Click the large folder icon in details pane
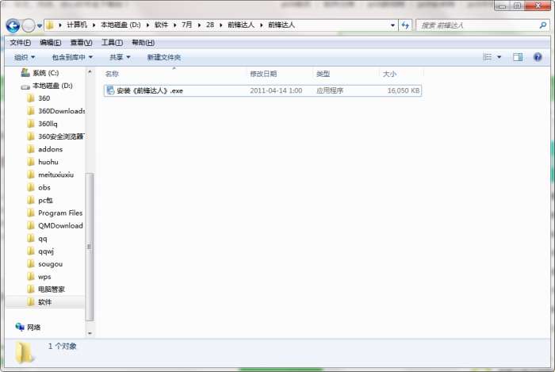 click(x=25, y=352)
